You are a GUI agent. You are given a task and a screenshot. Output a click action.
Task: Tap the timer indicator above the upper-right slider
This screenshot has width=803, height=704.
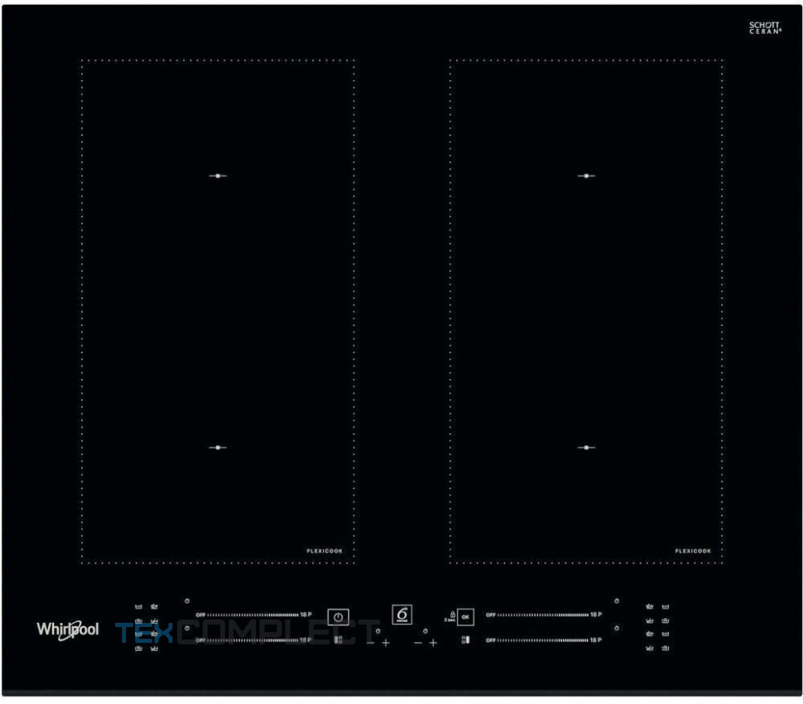coord(617,601)
